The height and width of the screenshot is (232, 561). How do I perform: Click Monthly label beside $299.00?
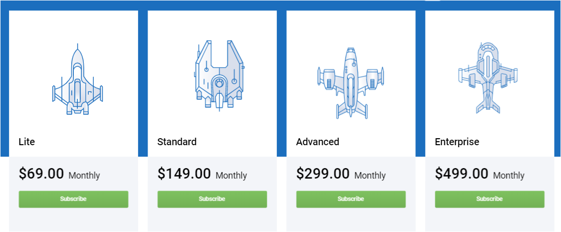(370, 176)
